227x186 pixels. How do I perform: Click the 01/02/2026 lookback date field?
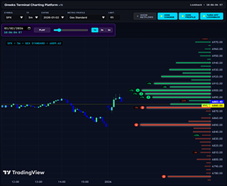pos(18,28)
